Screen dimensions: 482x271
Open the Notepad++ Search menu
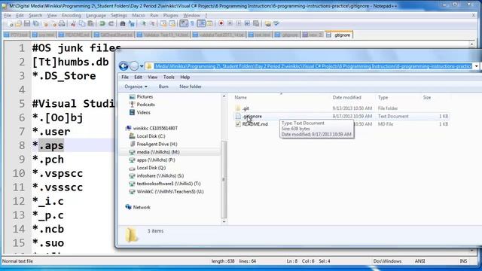[x=35, y=15]
